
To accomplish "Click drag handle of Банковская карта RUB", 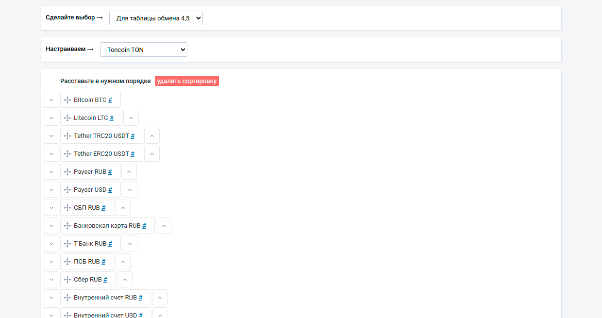I will pyautogui.click(x=67, y=226).
